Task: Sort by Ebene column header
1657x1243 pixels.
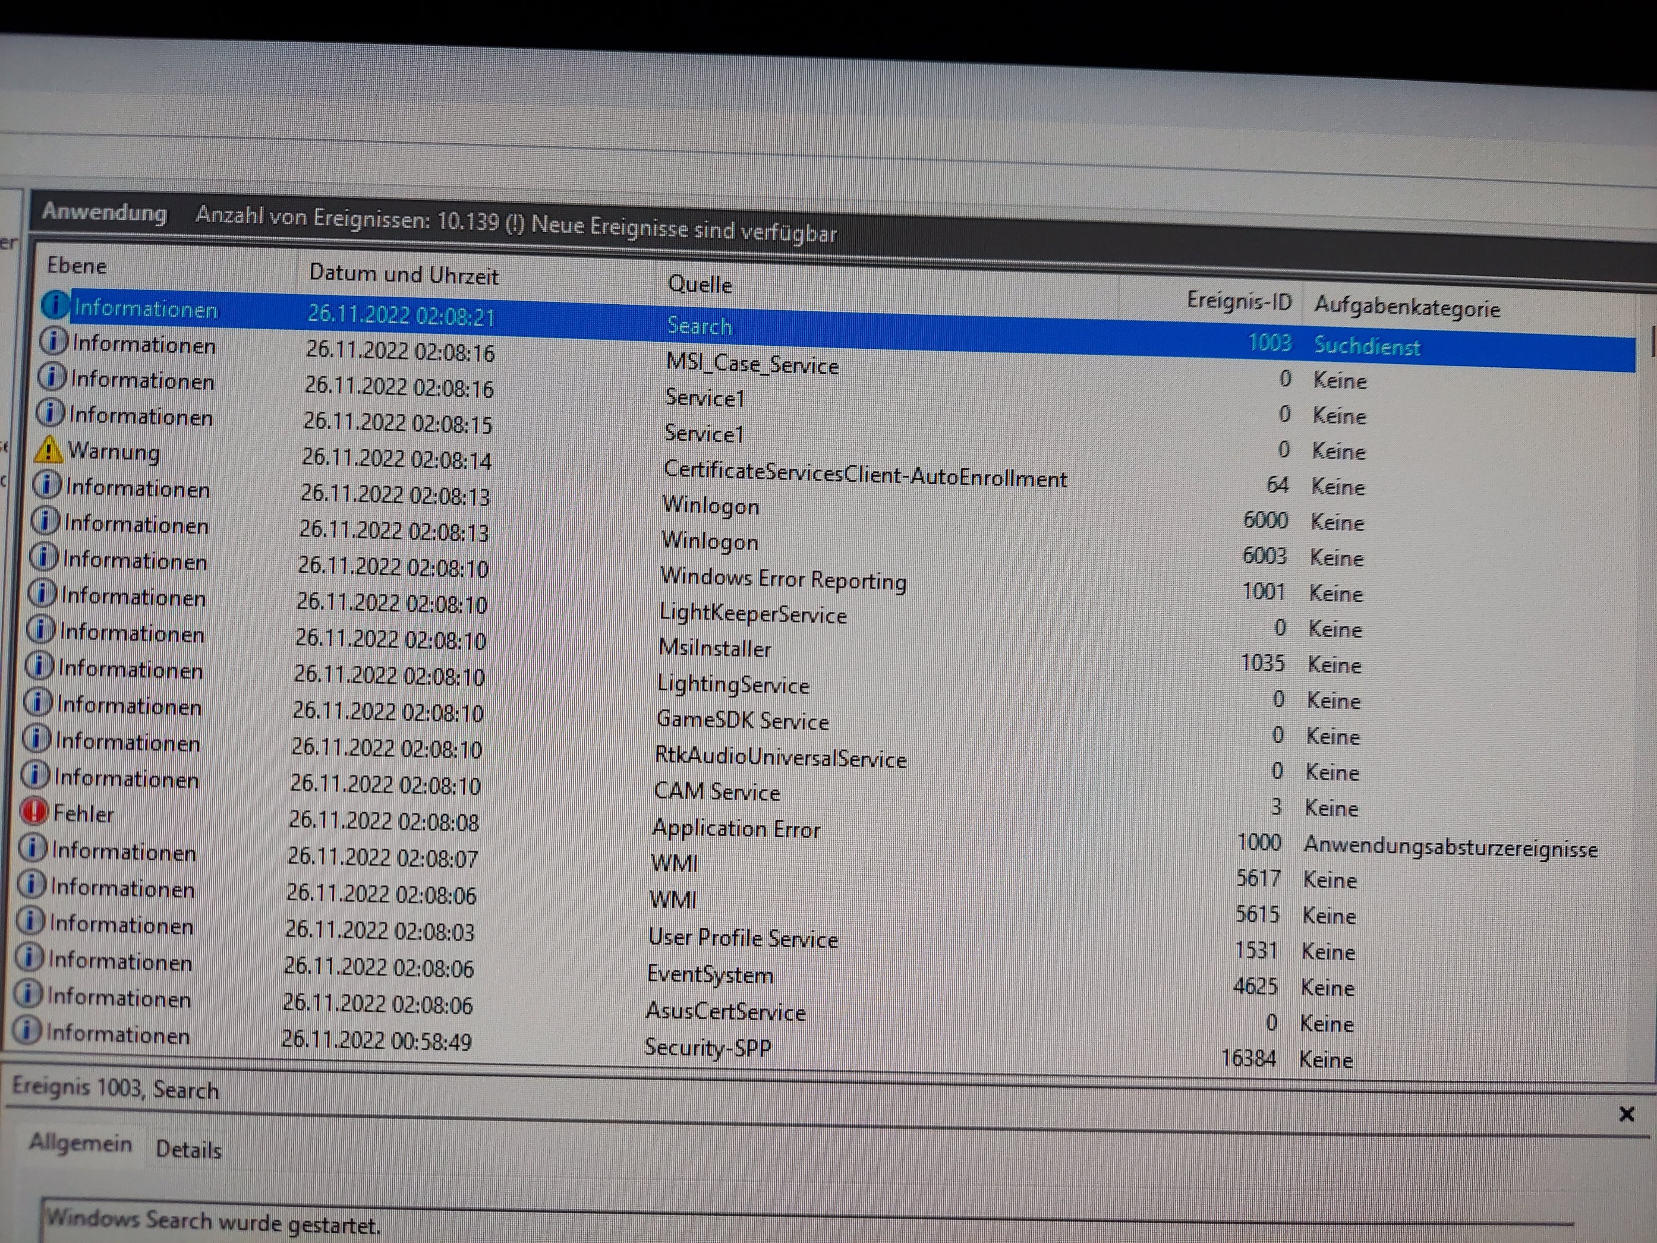Action: pyautogui.click(x=76, y=266)
